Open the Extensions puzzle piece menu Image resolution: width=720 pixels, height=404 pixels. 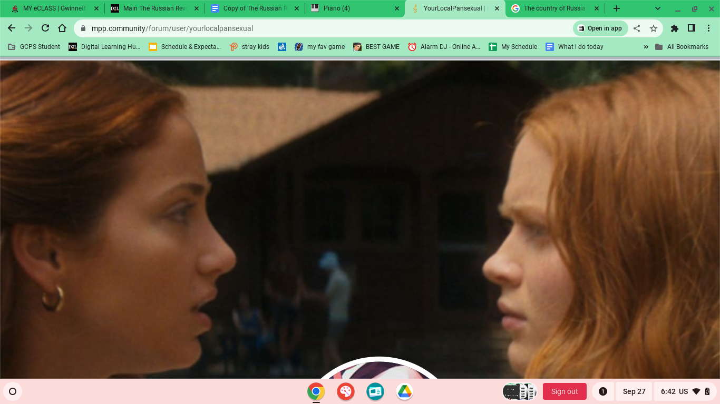point(674,28)
